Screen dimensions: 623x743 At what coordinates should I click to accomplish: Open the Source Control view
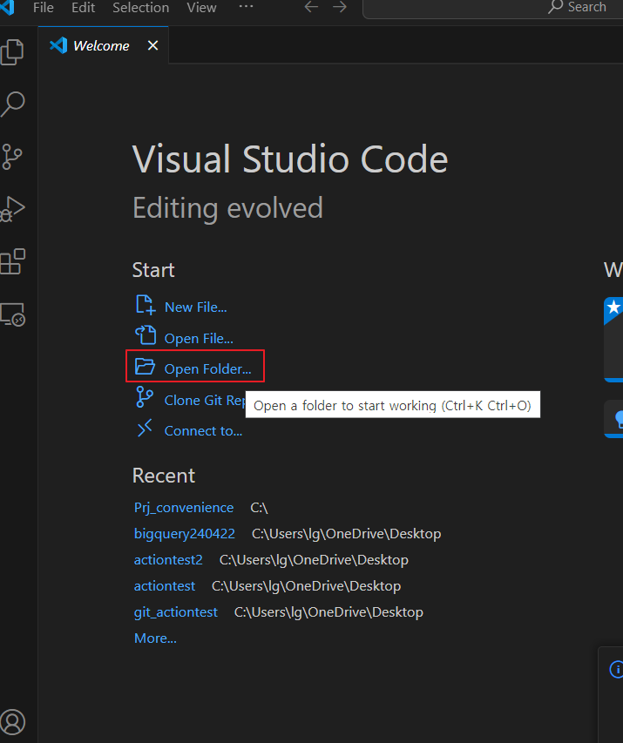pos(12,157)
